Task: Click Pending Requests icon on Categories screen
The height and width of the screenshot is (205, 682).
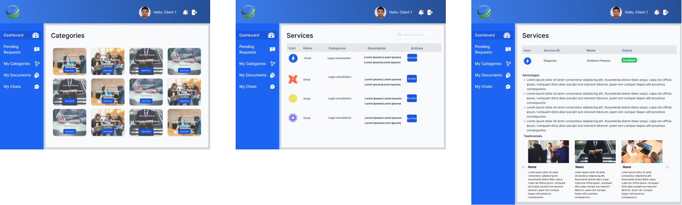Action: pos(37,49)
